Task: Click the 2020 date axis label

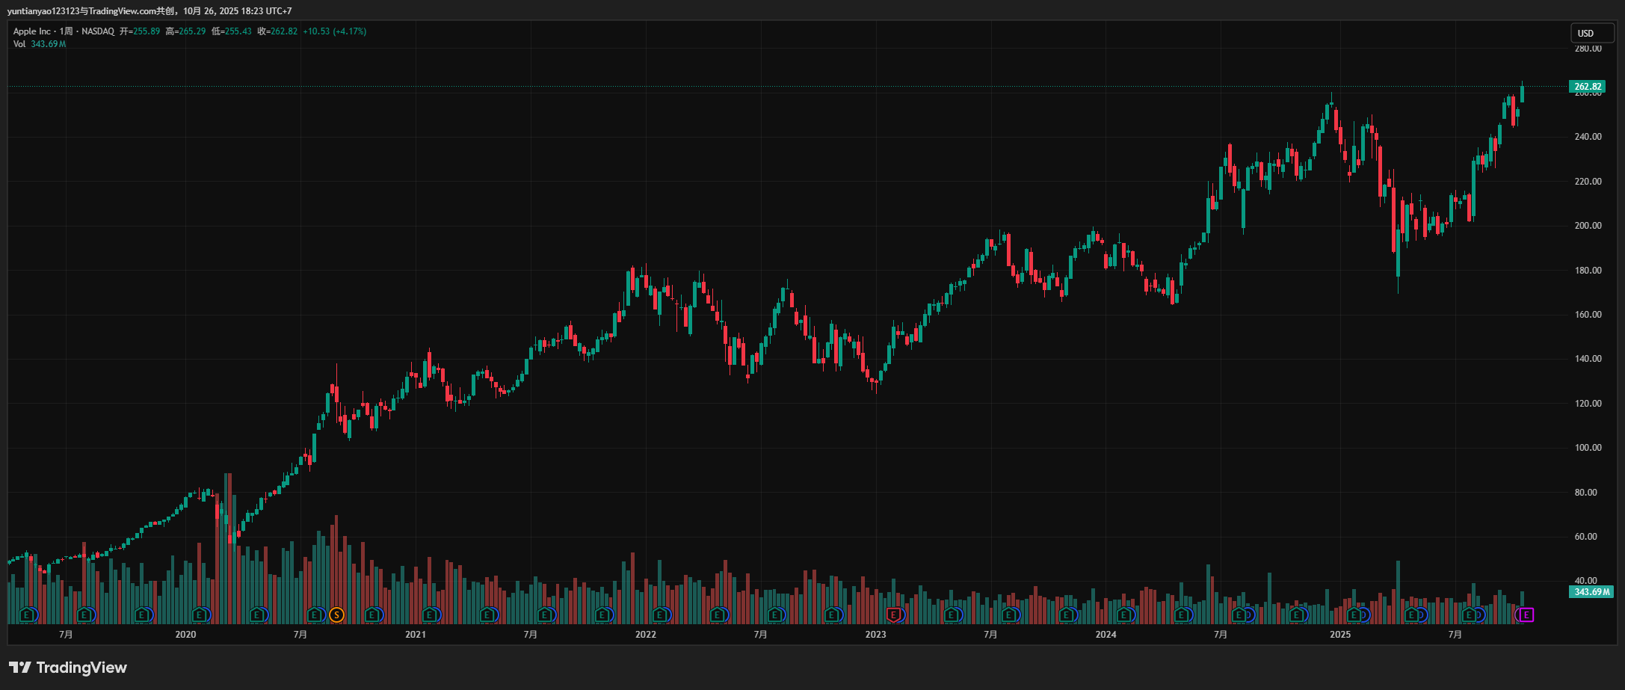Action: click(185, 635)
